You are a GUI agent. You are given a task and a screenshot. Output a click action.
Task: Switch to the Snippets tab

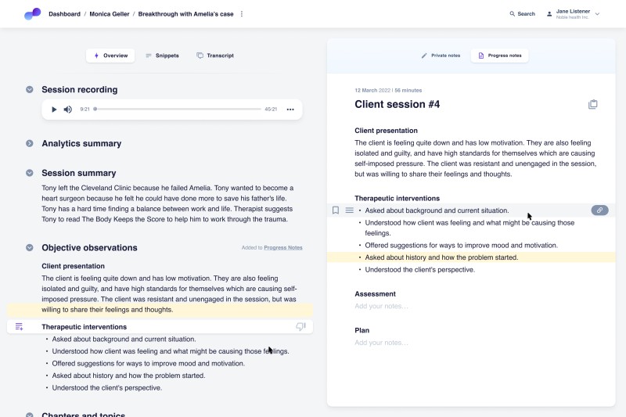(163, 56)
